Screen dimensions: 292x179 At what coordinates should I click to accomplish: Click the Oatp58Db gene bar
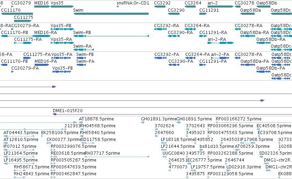[x=263, y=7]
